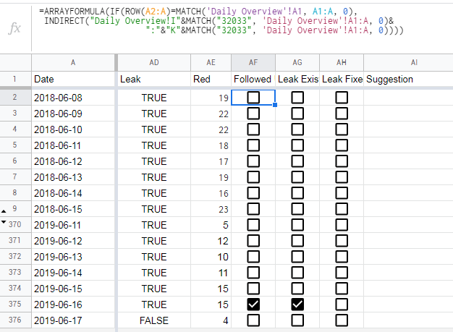Select the Suggestion header cell
The height and width of the screenshot is (332, 453).
click(x=408, y=79)
